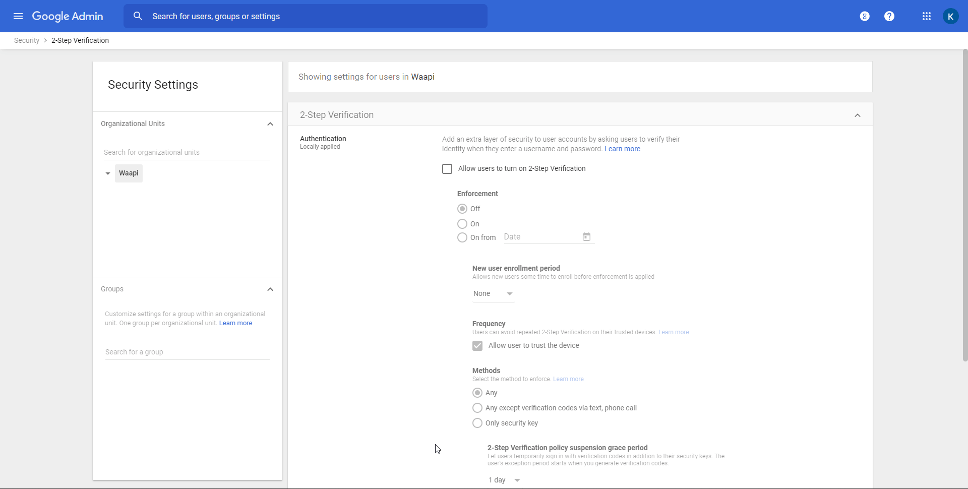Open the New user enrollment period dropdown
This screenshot has width=968, height=489.
click(x=494, y=294)
